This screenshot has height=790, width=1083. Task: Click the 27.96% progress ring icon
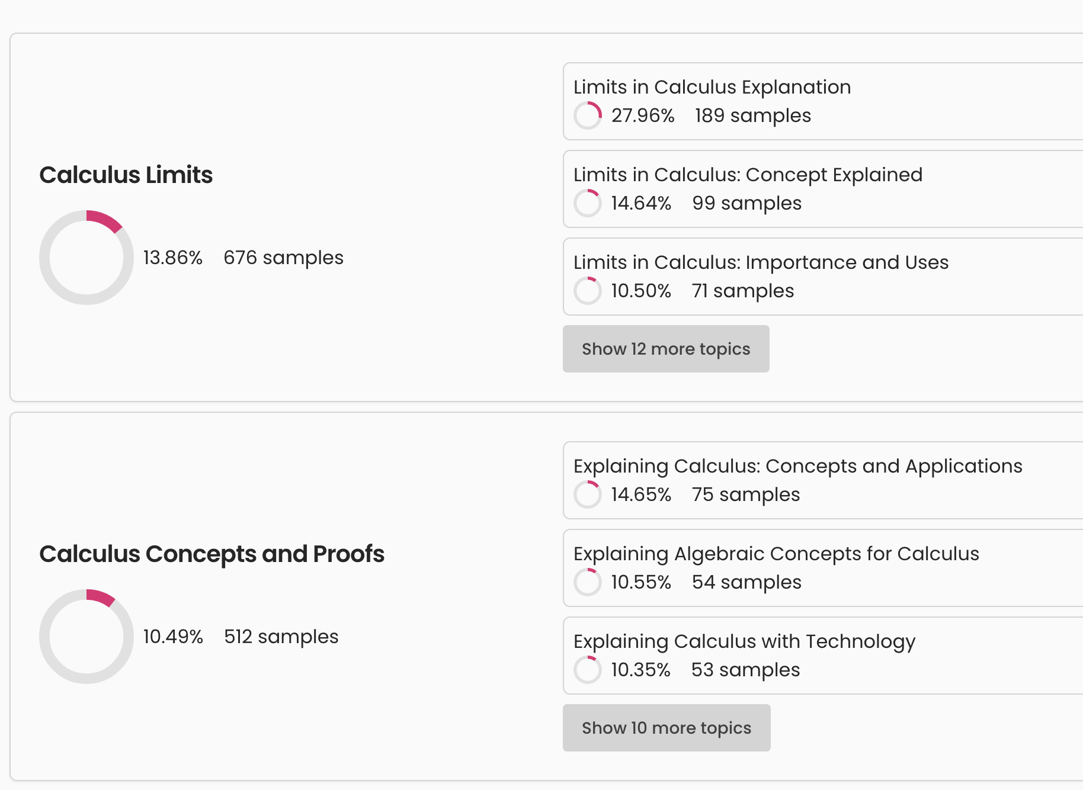pos(588,115)
